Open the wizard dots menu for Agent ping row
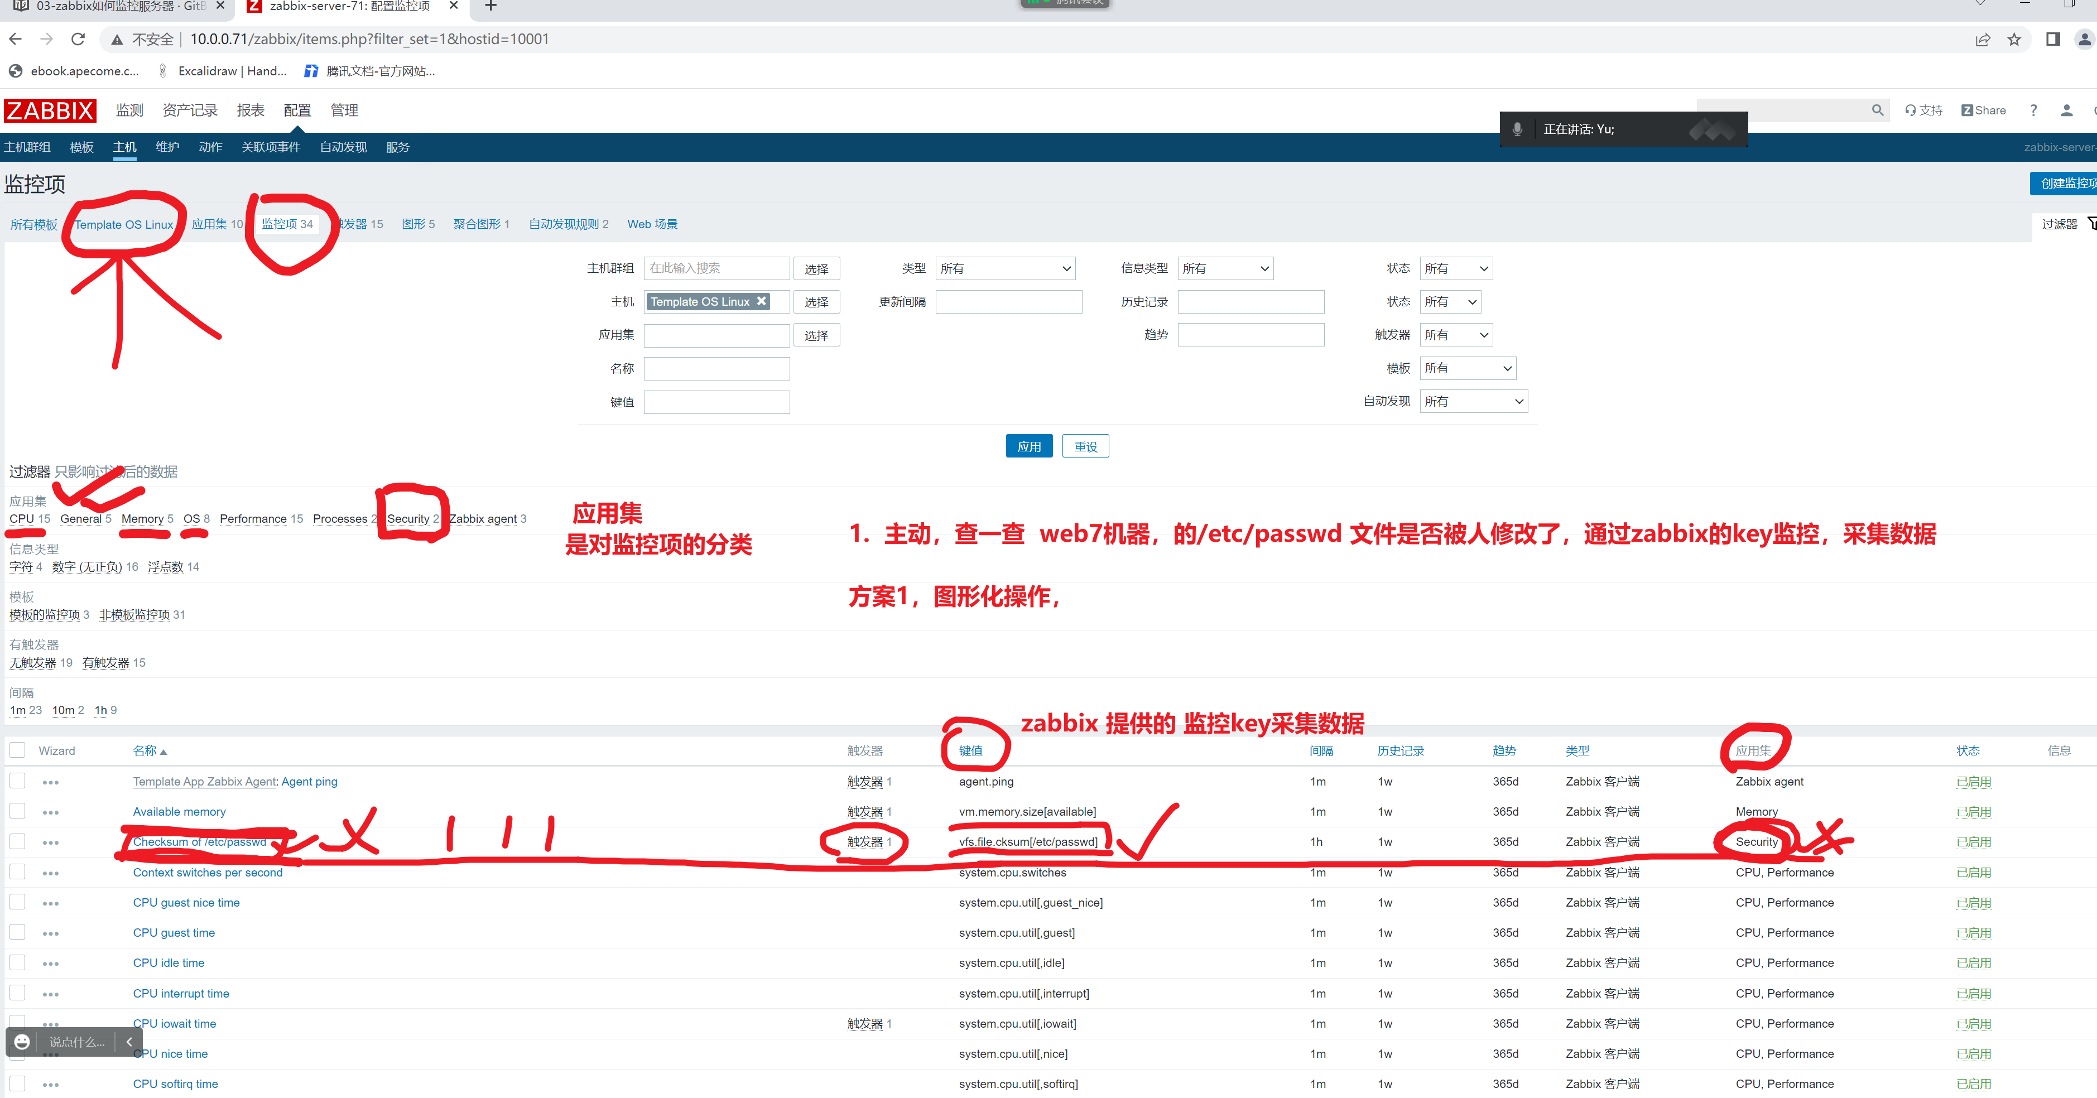The image size is (2097, 1098). (x=50, y=782)
